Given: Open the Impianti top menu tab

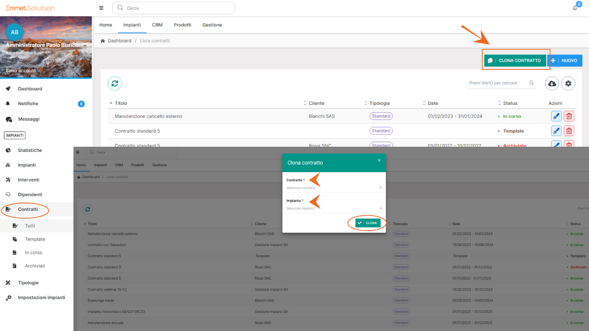Looking at the screenshot, I should pos(132,25).
